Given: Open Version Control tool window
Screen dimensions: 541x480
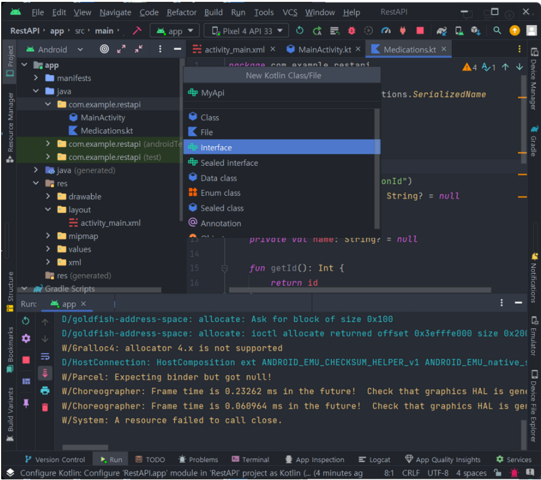Looking at the screenshot, I should [55, 460].
